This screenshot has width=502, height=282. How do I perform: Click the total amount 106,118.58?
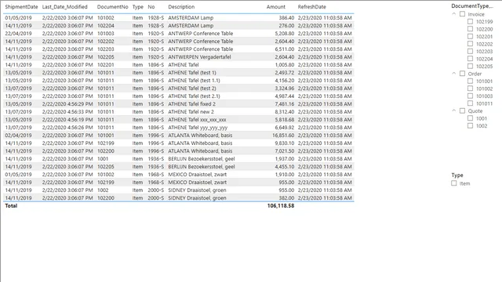click(281, 206)
